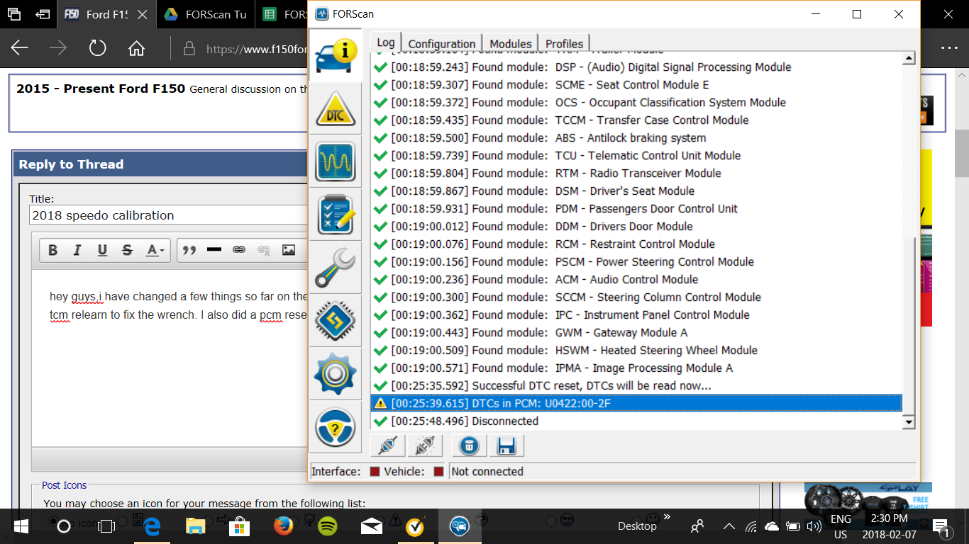This screenshot has width=969, height=544.
Task: Refresh the Edge browser page
Action: pos(97,48)
